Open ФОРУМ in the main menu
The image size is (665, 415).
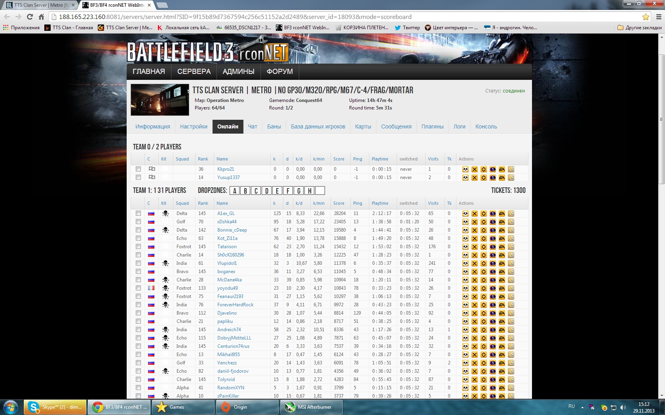pyautogui.click(x=280, y=72)
